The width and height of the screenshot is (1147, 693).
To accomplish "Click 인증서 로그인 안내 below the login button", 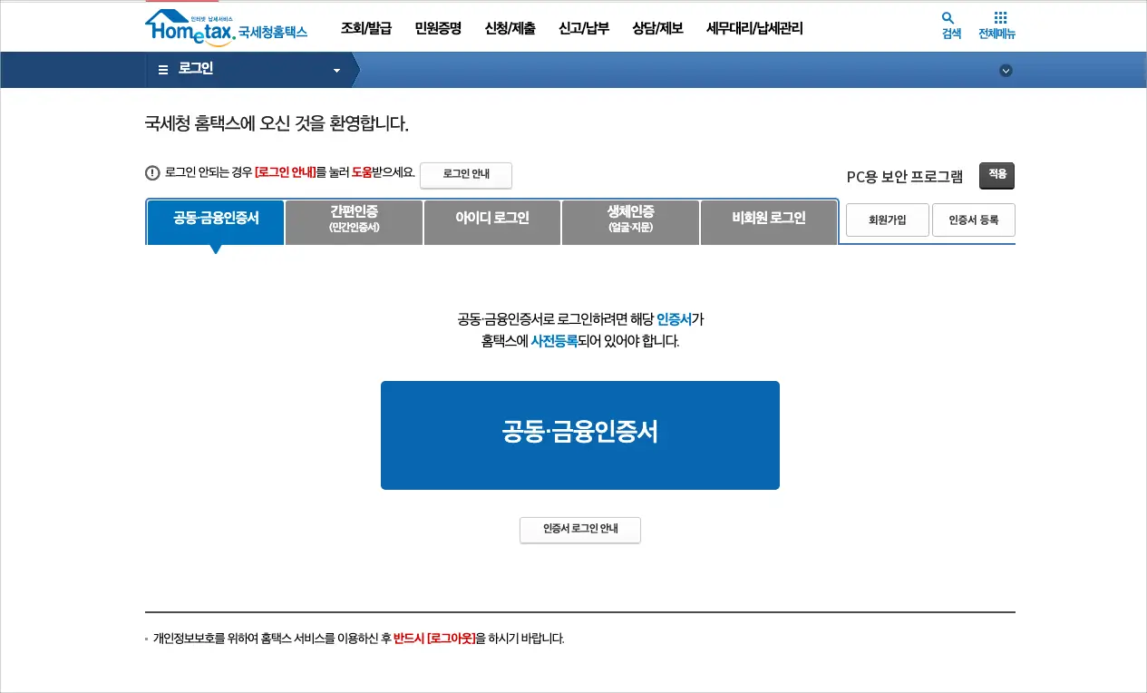I will coord(579,530).
